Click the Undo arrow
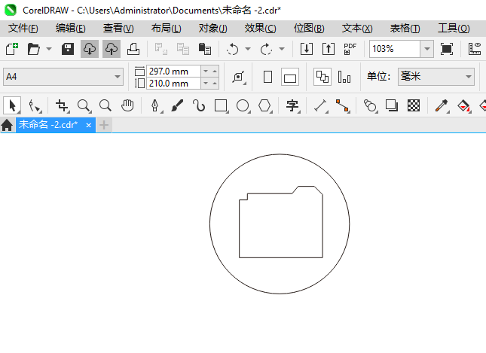The image size is (486, 353). tap(233, 49)
